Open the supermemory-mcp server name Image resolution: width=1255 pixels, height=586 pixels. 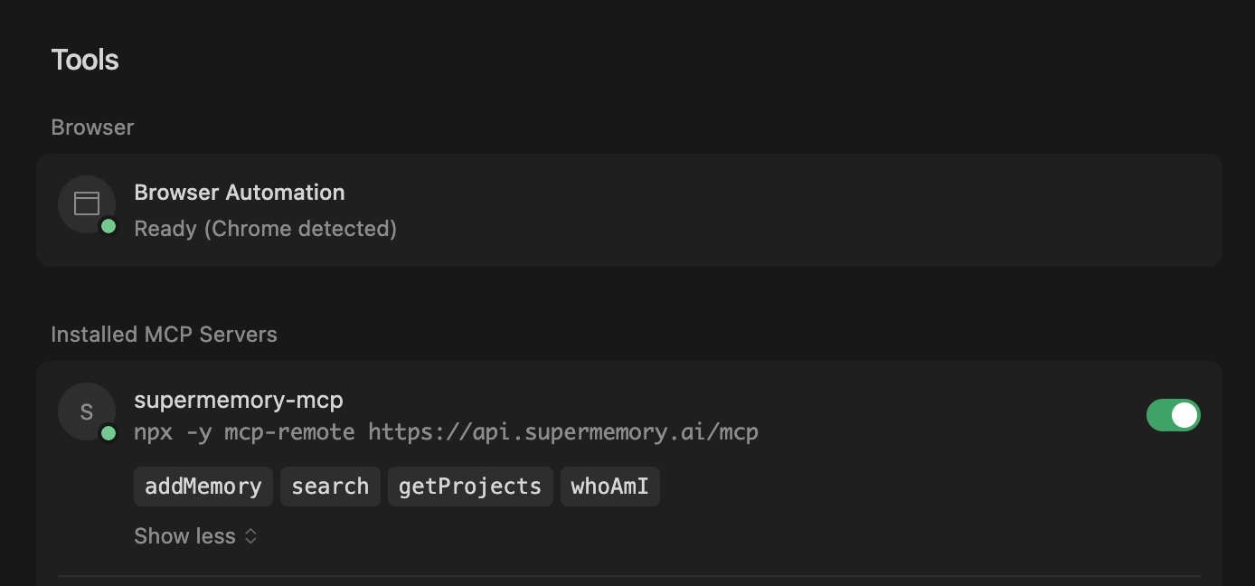click(x=239, y=400)
